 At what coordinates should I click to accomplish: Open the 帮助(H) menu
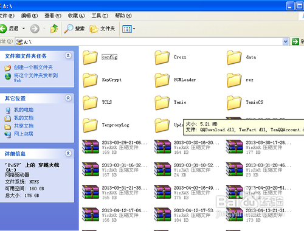[123, 16]
